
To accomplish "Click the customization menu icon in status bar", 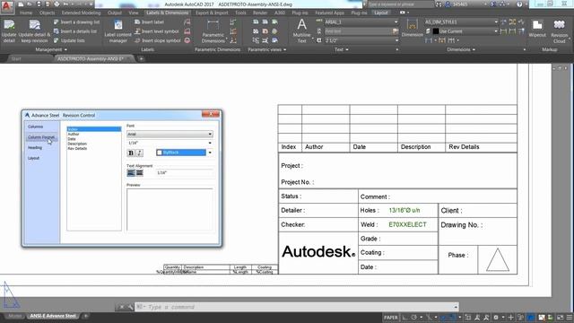I will point(570,317).
